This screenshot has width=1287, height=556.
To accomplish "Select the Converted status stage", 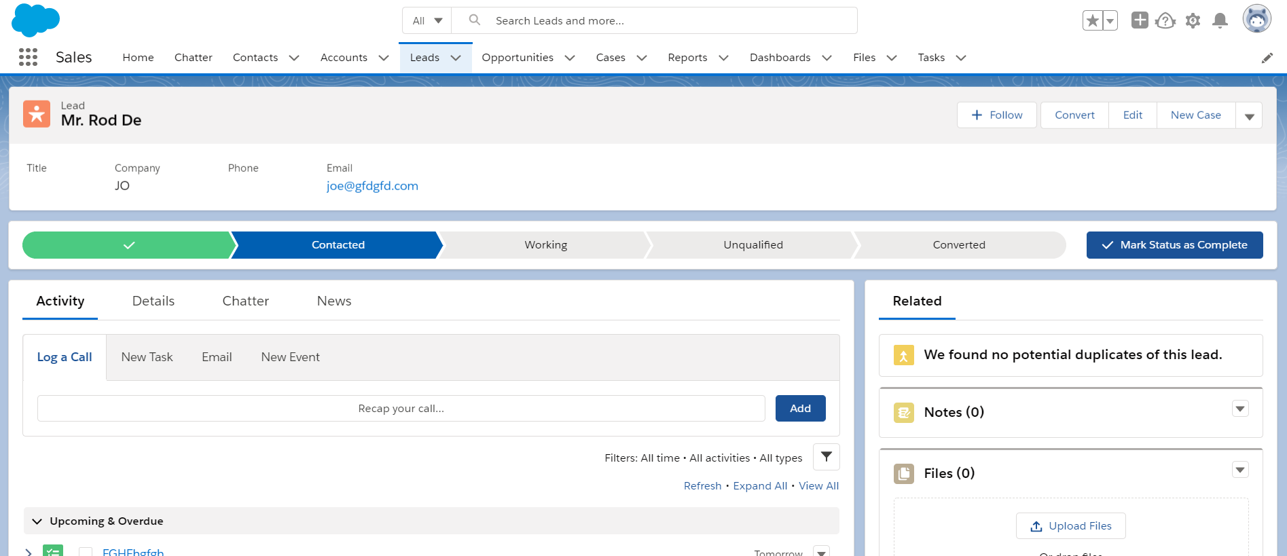I will click(959, 245).
